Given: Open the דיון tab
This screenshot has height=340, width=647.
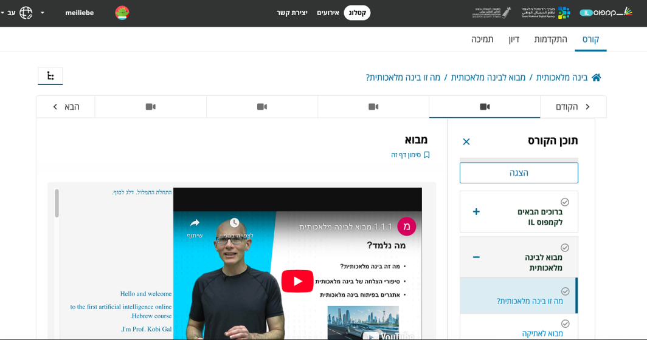Looking at the screenshot, I should tap(514, 39).
